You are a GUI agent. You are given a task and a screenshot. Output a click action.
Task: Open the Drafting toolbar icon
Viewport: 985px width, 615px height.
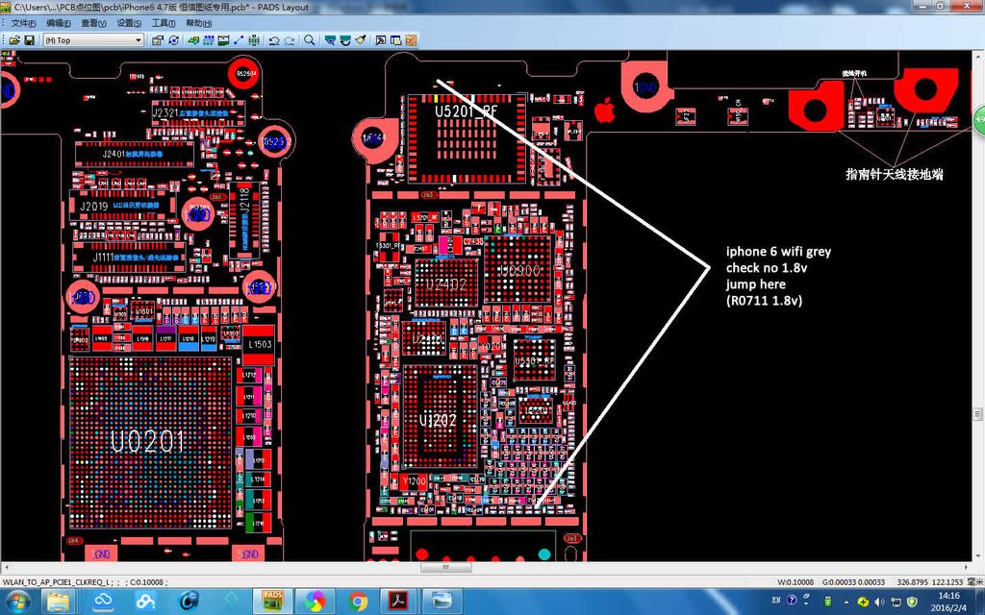(x=193, y=40)
